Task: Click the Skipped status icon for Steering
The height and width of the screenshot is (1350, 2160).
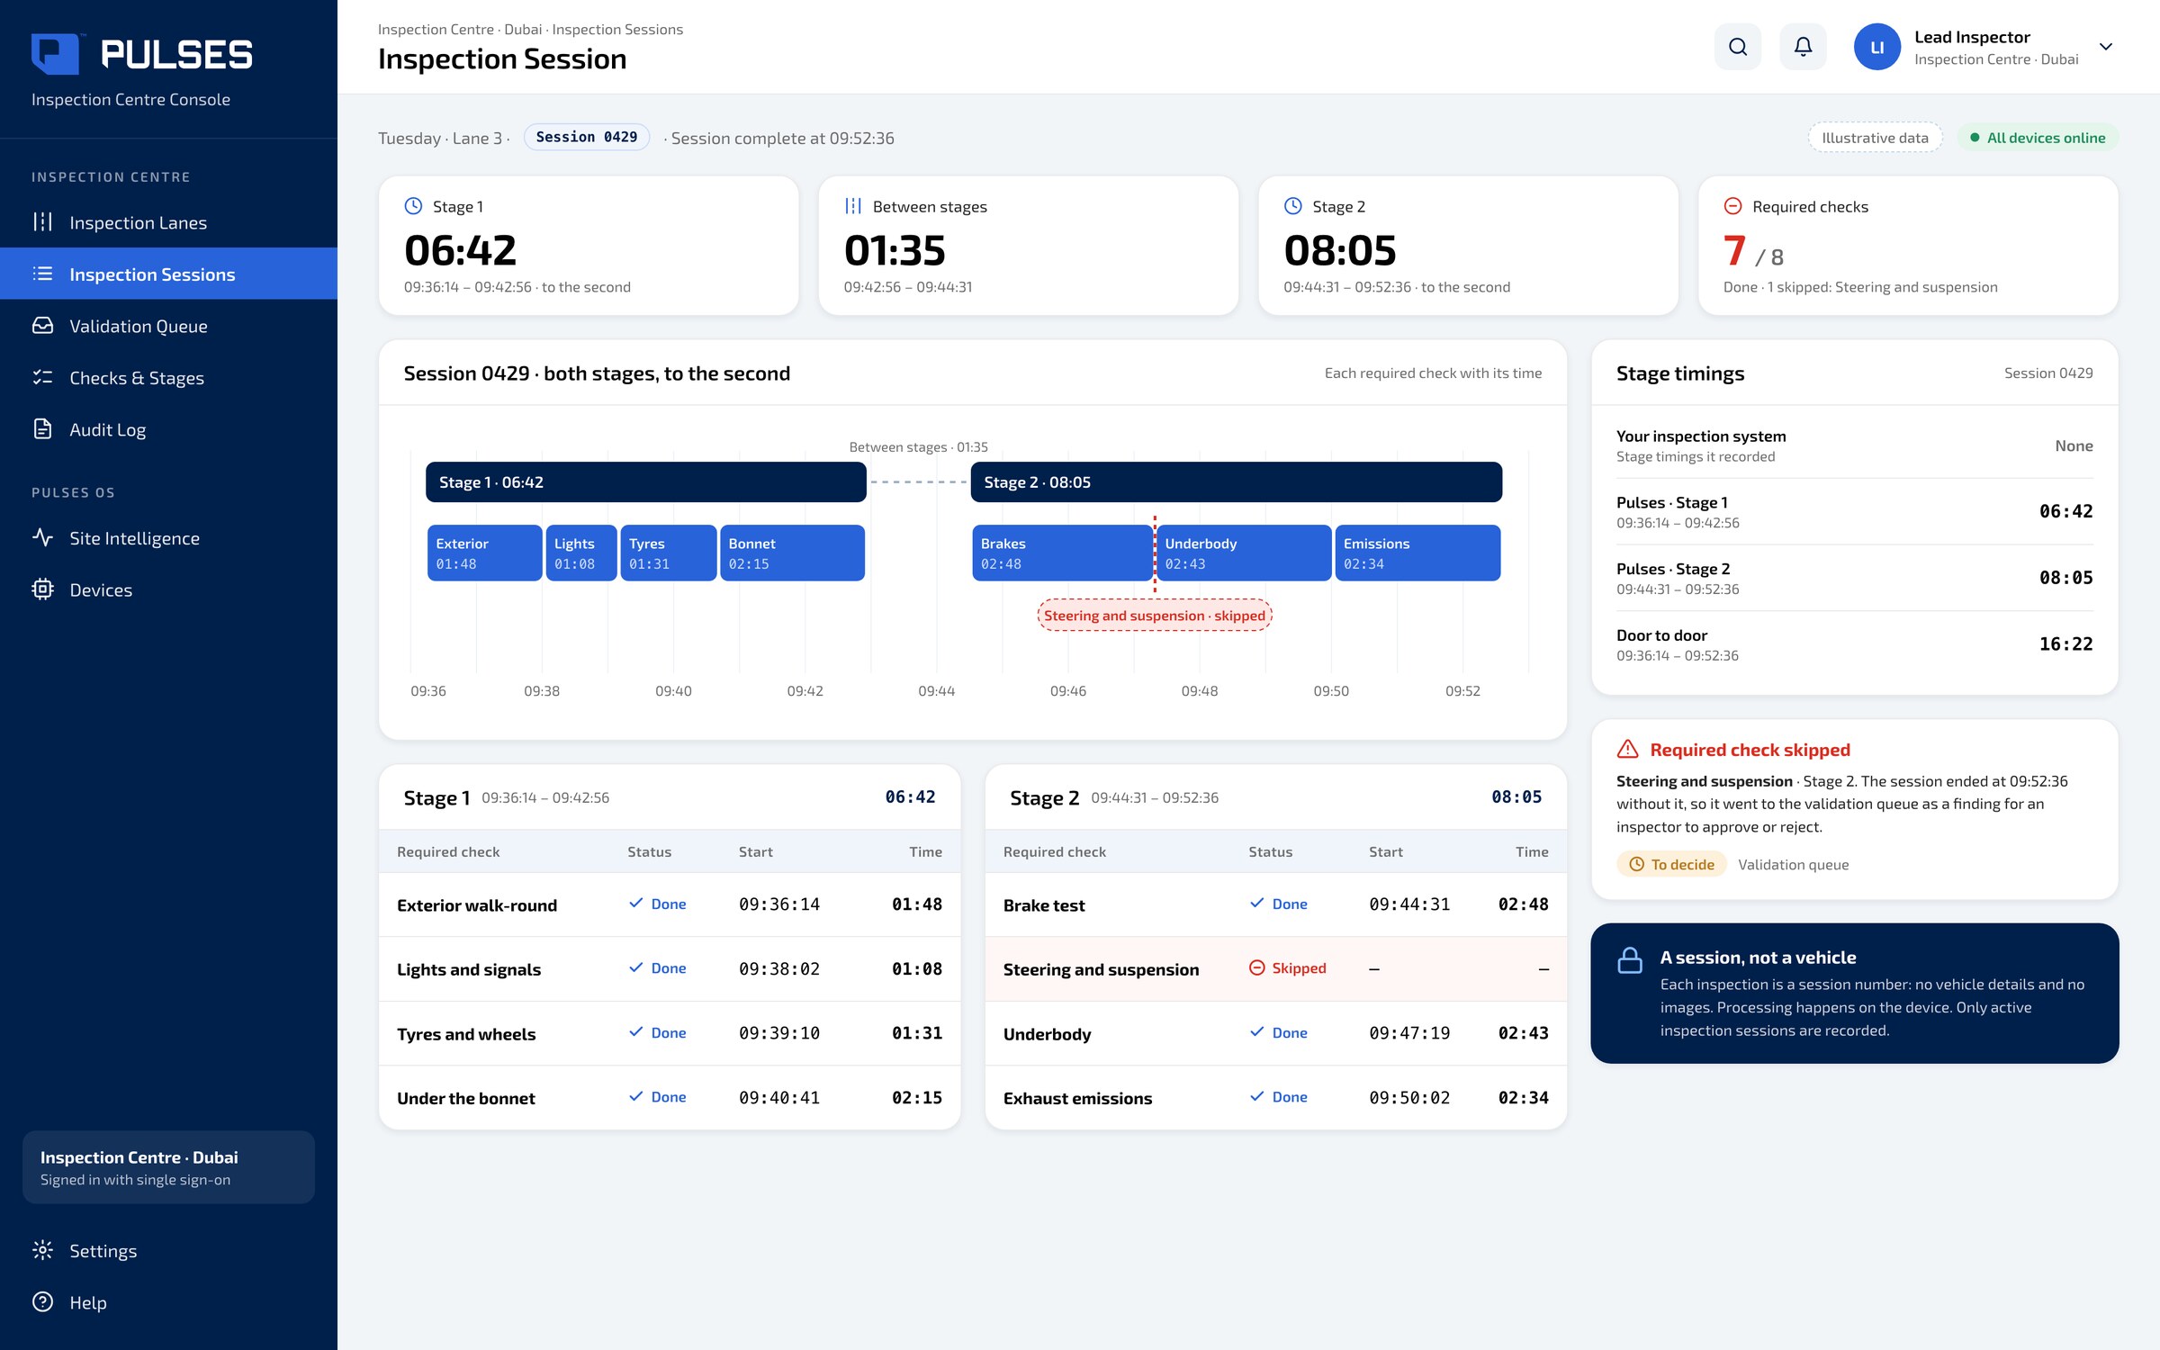Action: tap(1257, 967)
